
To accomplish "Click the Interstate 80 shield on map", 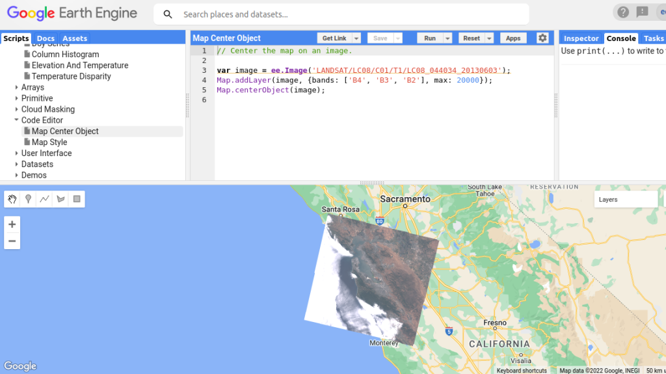I will [x=380, y=220].
